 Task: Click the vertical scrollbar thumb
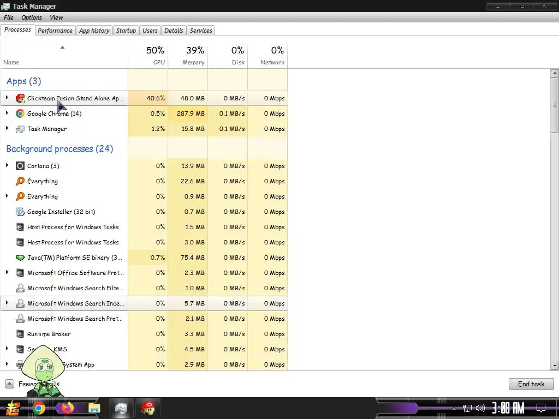(x=555, y=105)
